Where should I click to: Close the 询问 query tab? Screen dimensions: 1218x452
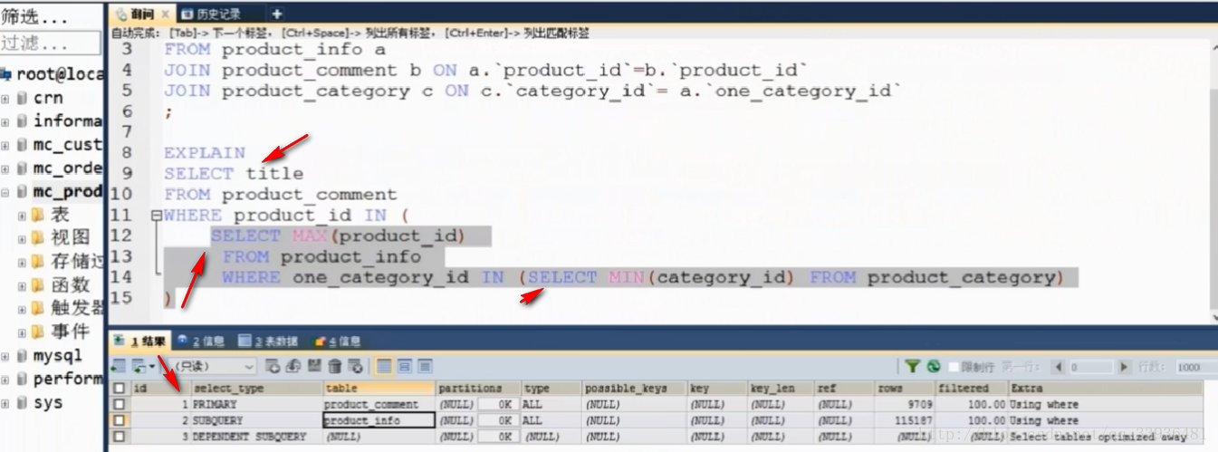pyautogui.click(x=164, y=14)
